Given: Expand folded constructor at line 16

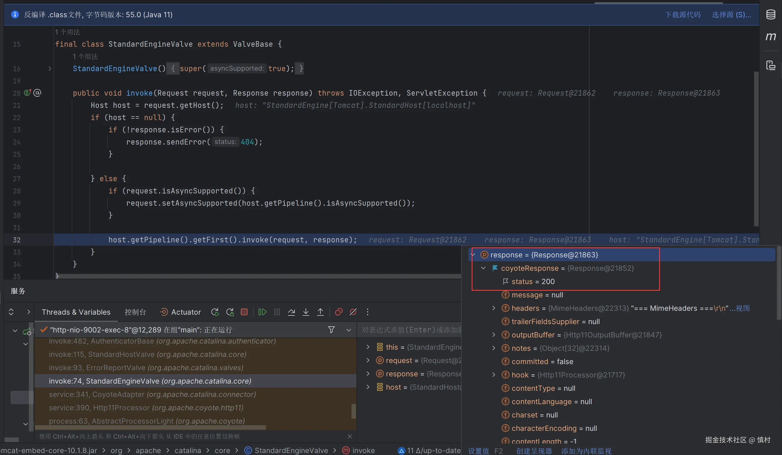Looking at the screenshot, I should [x=50, y=69].
